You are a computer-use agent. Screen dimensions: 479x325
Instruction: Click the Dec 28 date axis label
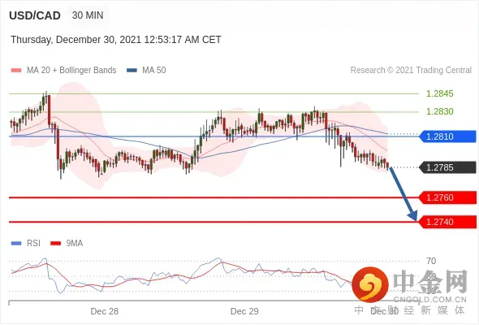(x=105, y=311)
